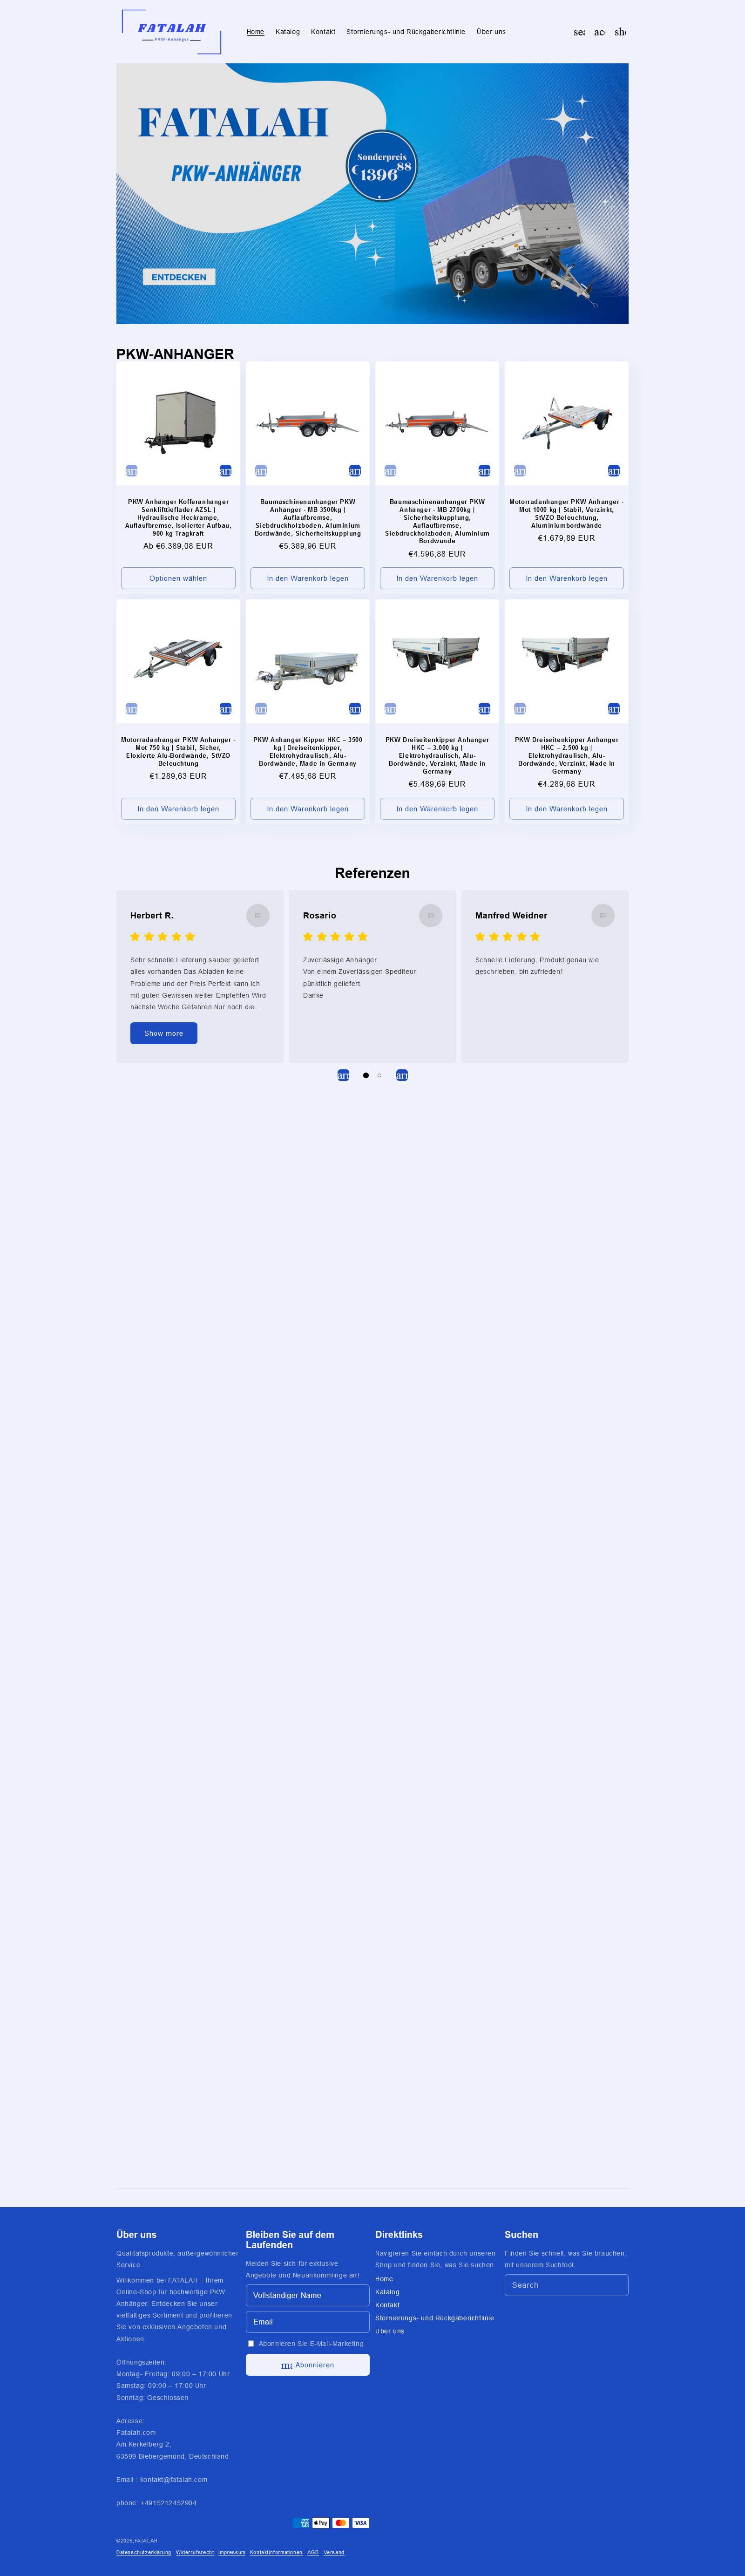Open the Impressum footer link
The height and width of the screenshot is (2576, 745).
pos(232,2552)
